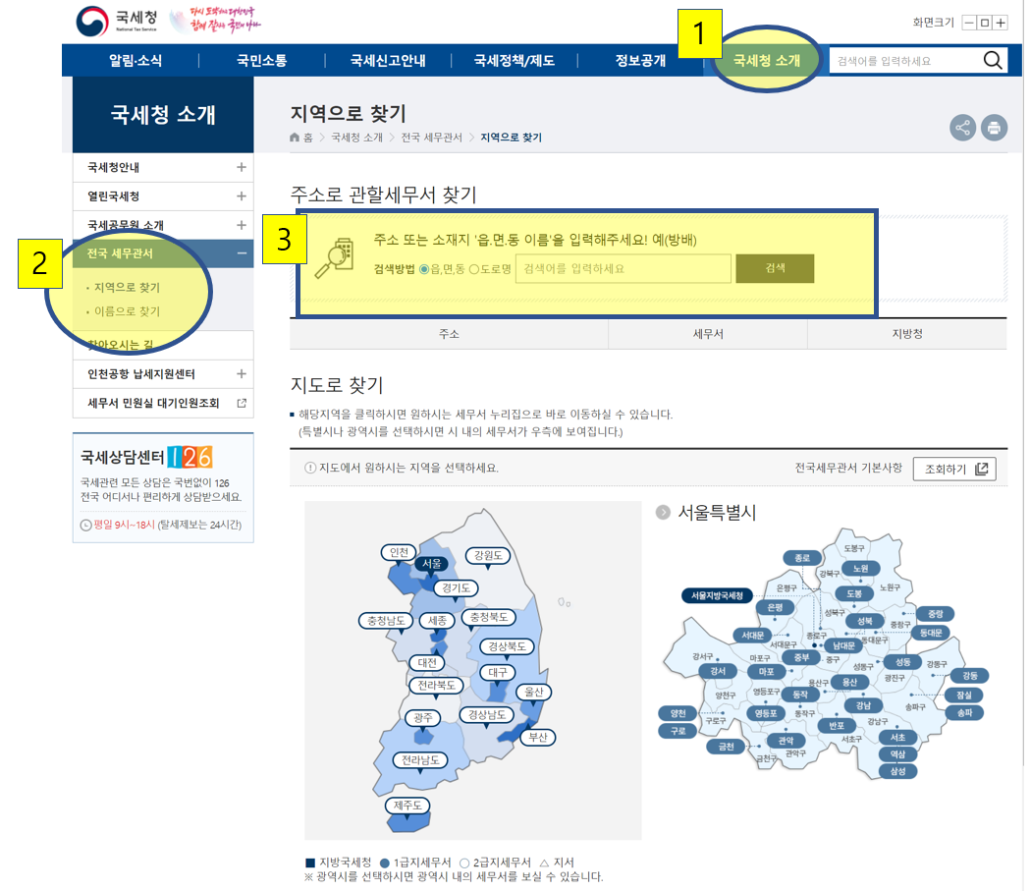This screenshot has height=891, width=1030.
Task: Click the 서울지방국세청 label on Seoul map
Action: (x=717, y=595)
